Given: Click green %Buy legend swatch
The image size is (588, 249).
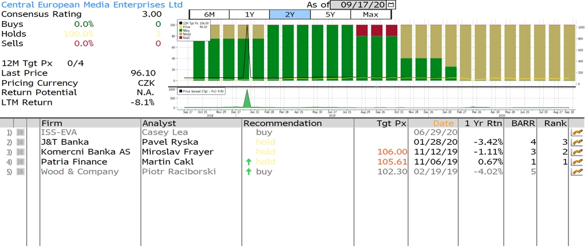Looking at the screenshot, I should point(180,31).
